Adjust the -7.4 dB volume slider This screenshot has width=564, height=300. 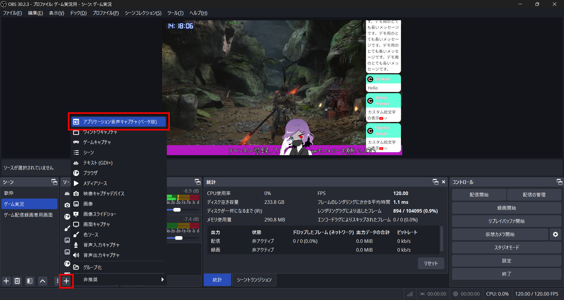click(x=179, y=238)
